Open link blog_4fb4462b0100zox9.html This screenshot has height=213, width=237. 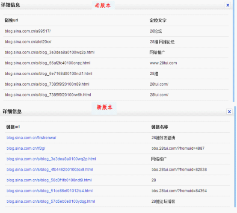(x=50, y=169)
